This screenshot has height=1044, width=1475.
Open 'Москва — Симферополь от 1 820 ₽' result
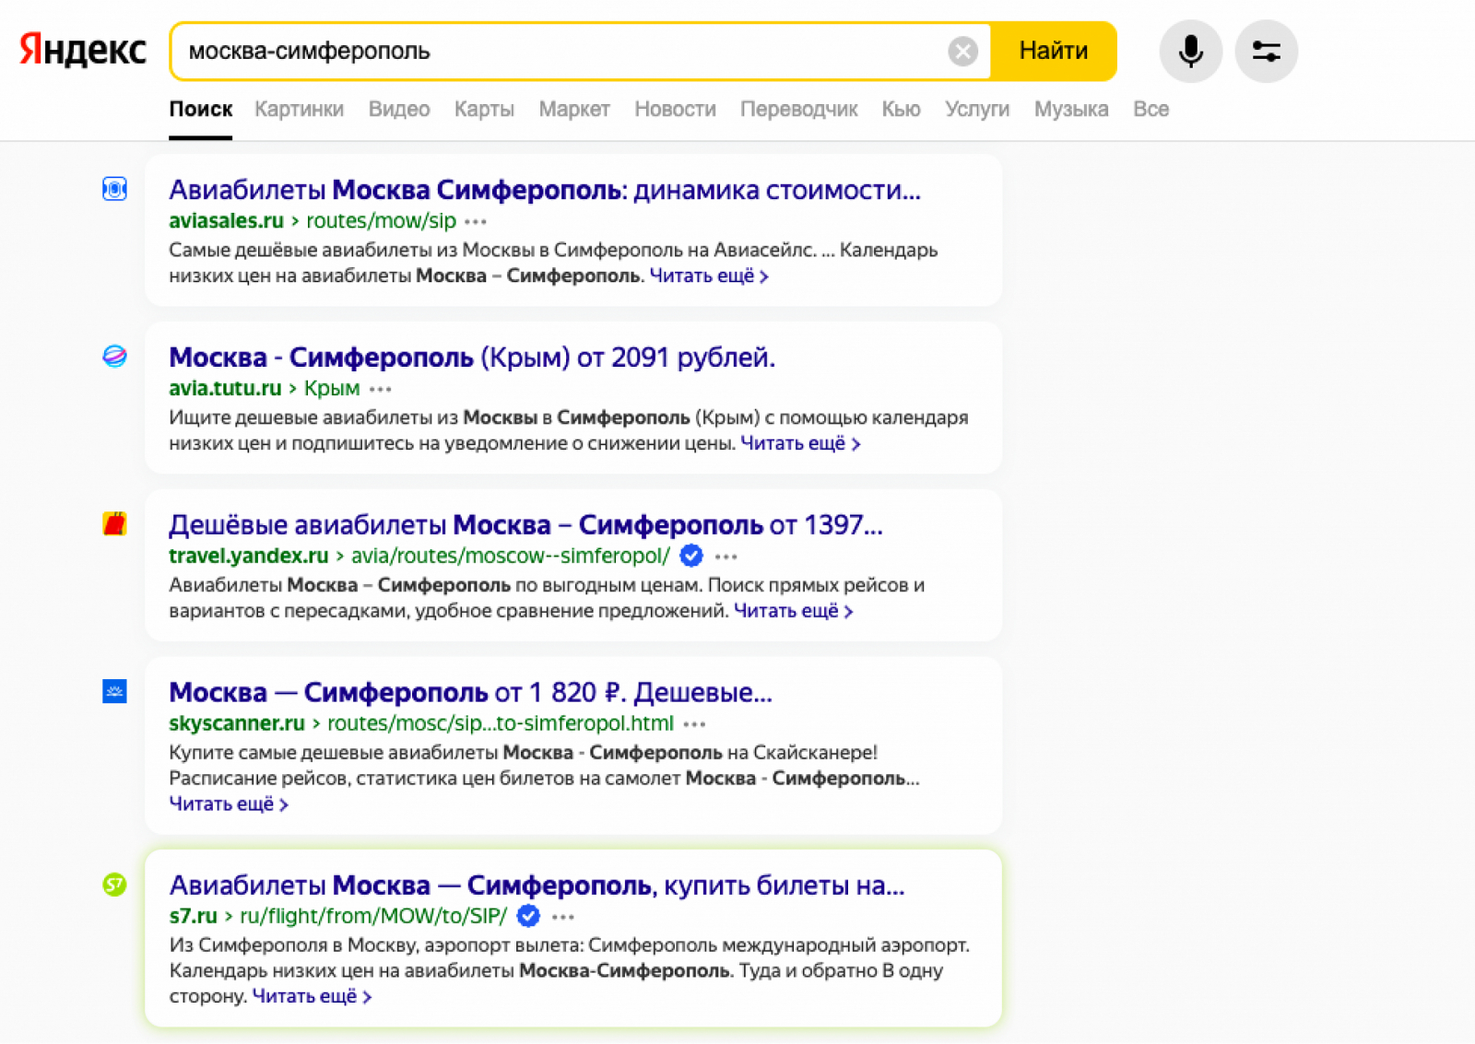pos(470,692)
